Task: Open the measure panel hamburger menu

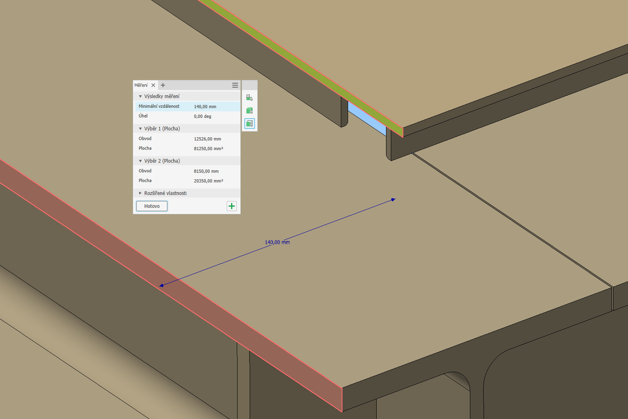Action: (x=235, y=85)
